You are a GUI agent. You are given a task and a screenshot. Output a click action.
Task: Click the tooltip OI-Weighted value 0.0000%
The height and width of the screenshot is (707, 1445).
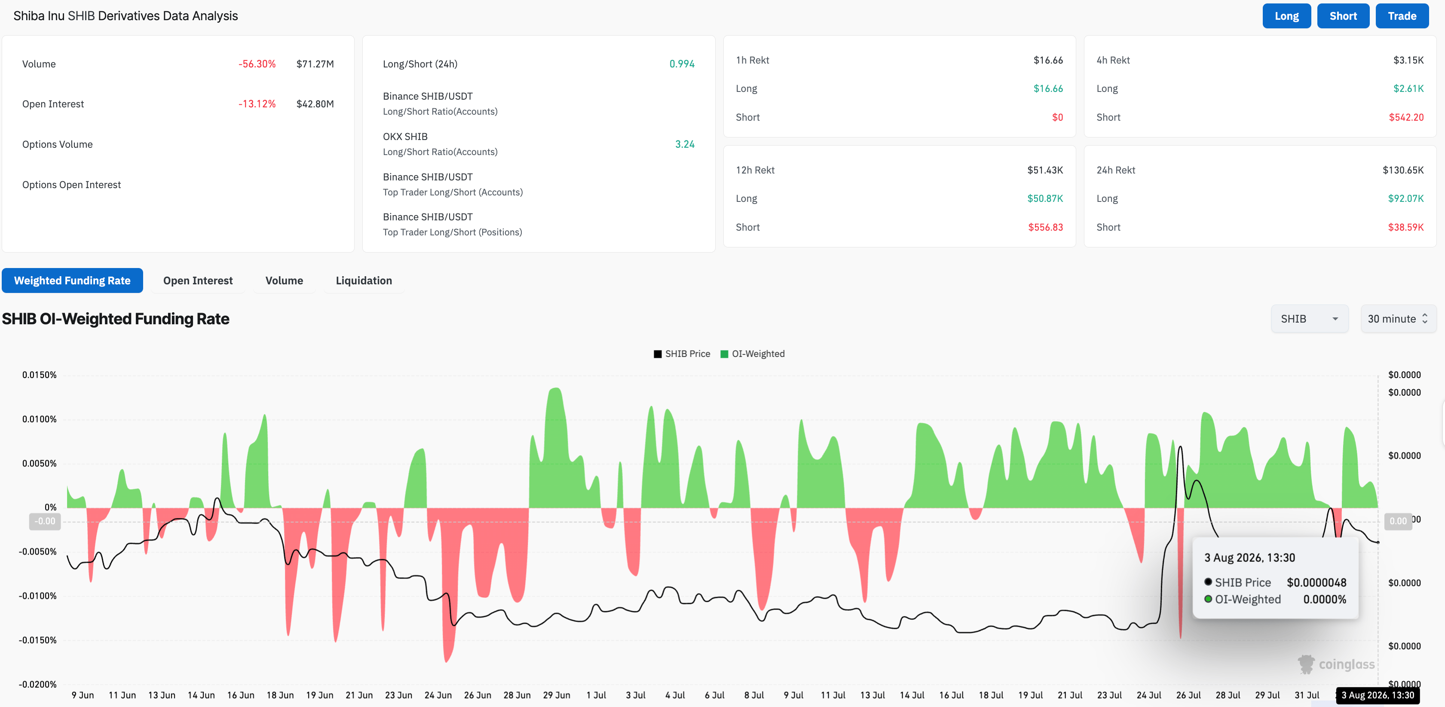click(1324, 599)
